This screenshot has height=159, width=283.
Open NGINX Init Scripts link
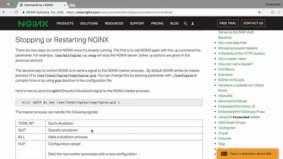tap(231, 80)
